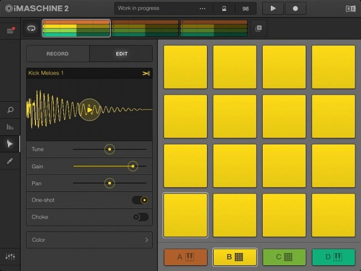Open the magnifier search icon in the sidebar
Viewport: 361px width, 271px height.
(x=10, y=110)
